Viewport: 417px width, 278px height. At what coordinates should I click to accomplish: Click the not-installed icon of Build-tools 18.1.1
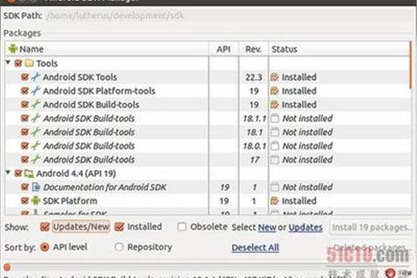[275, 118]
